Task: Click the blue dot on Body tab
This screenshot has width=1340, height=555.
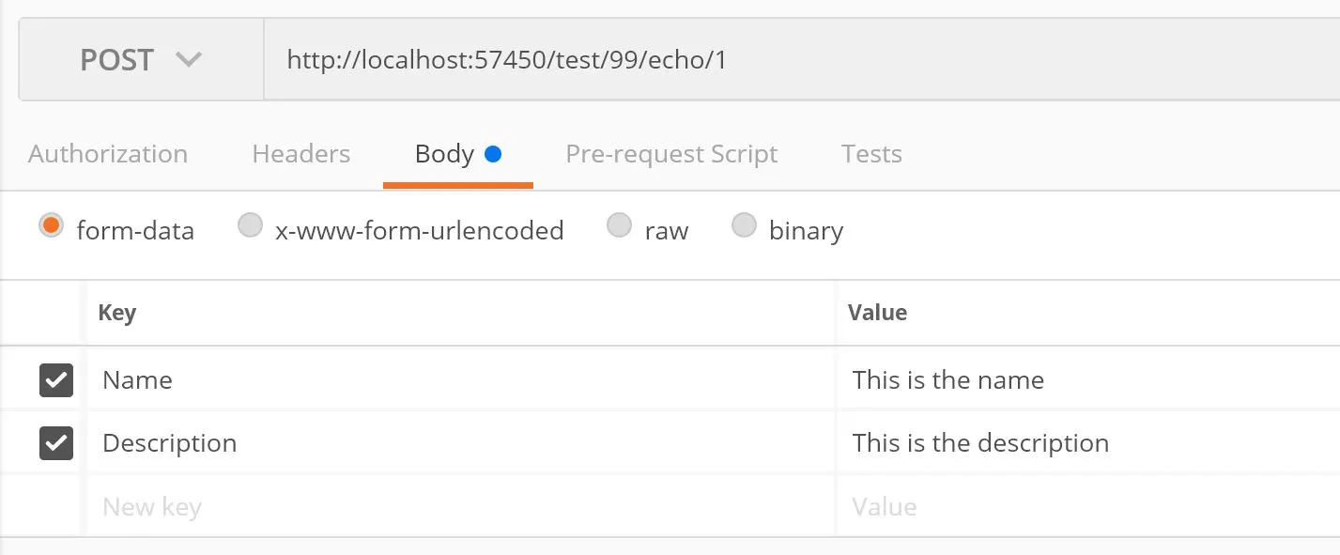Action: [x=493, y=154]
